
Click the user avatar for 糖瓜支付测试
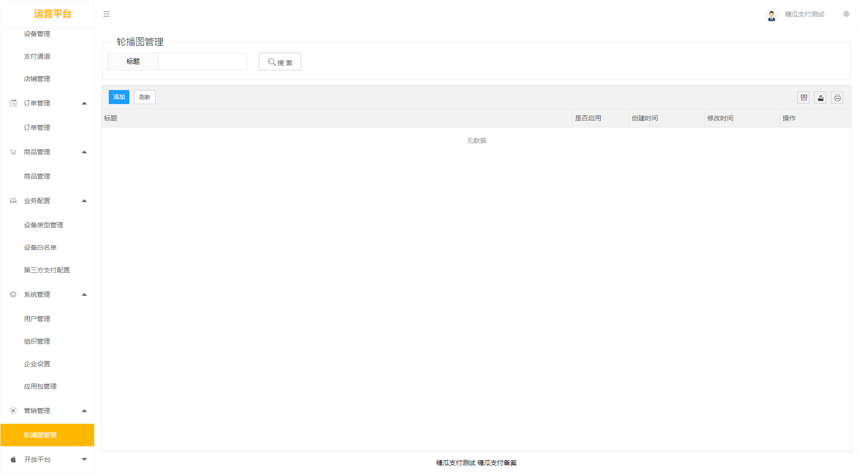[x=771, y=15]
